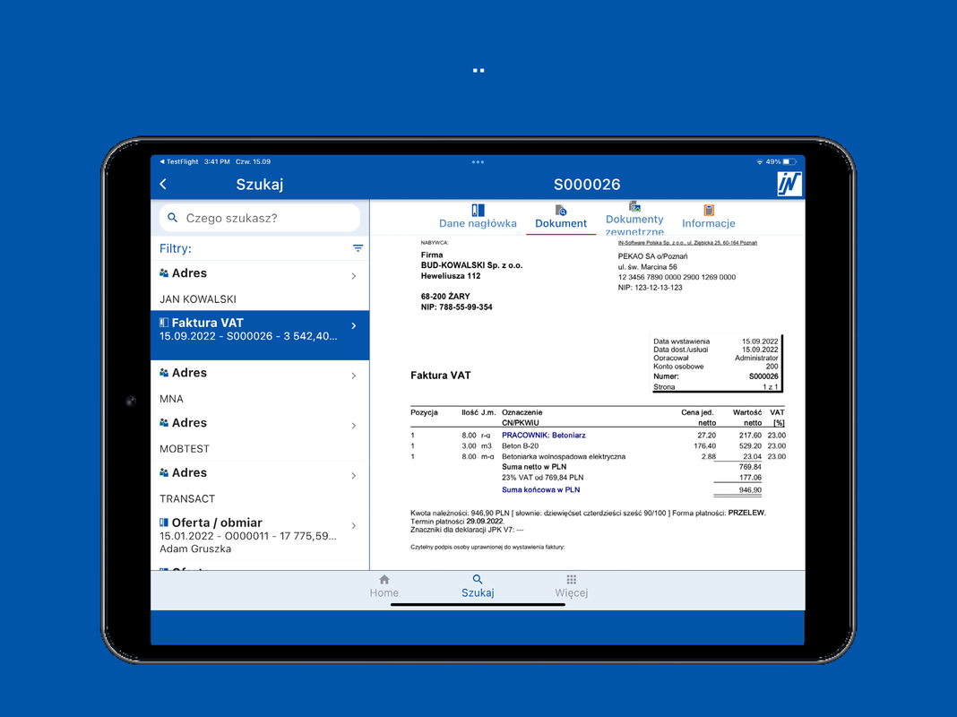Screen dimensions: 957x717
Task: Tap the Home icon in bottom bar
Action: [x=384, y=580]
